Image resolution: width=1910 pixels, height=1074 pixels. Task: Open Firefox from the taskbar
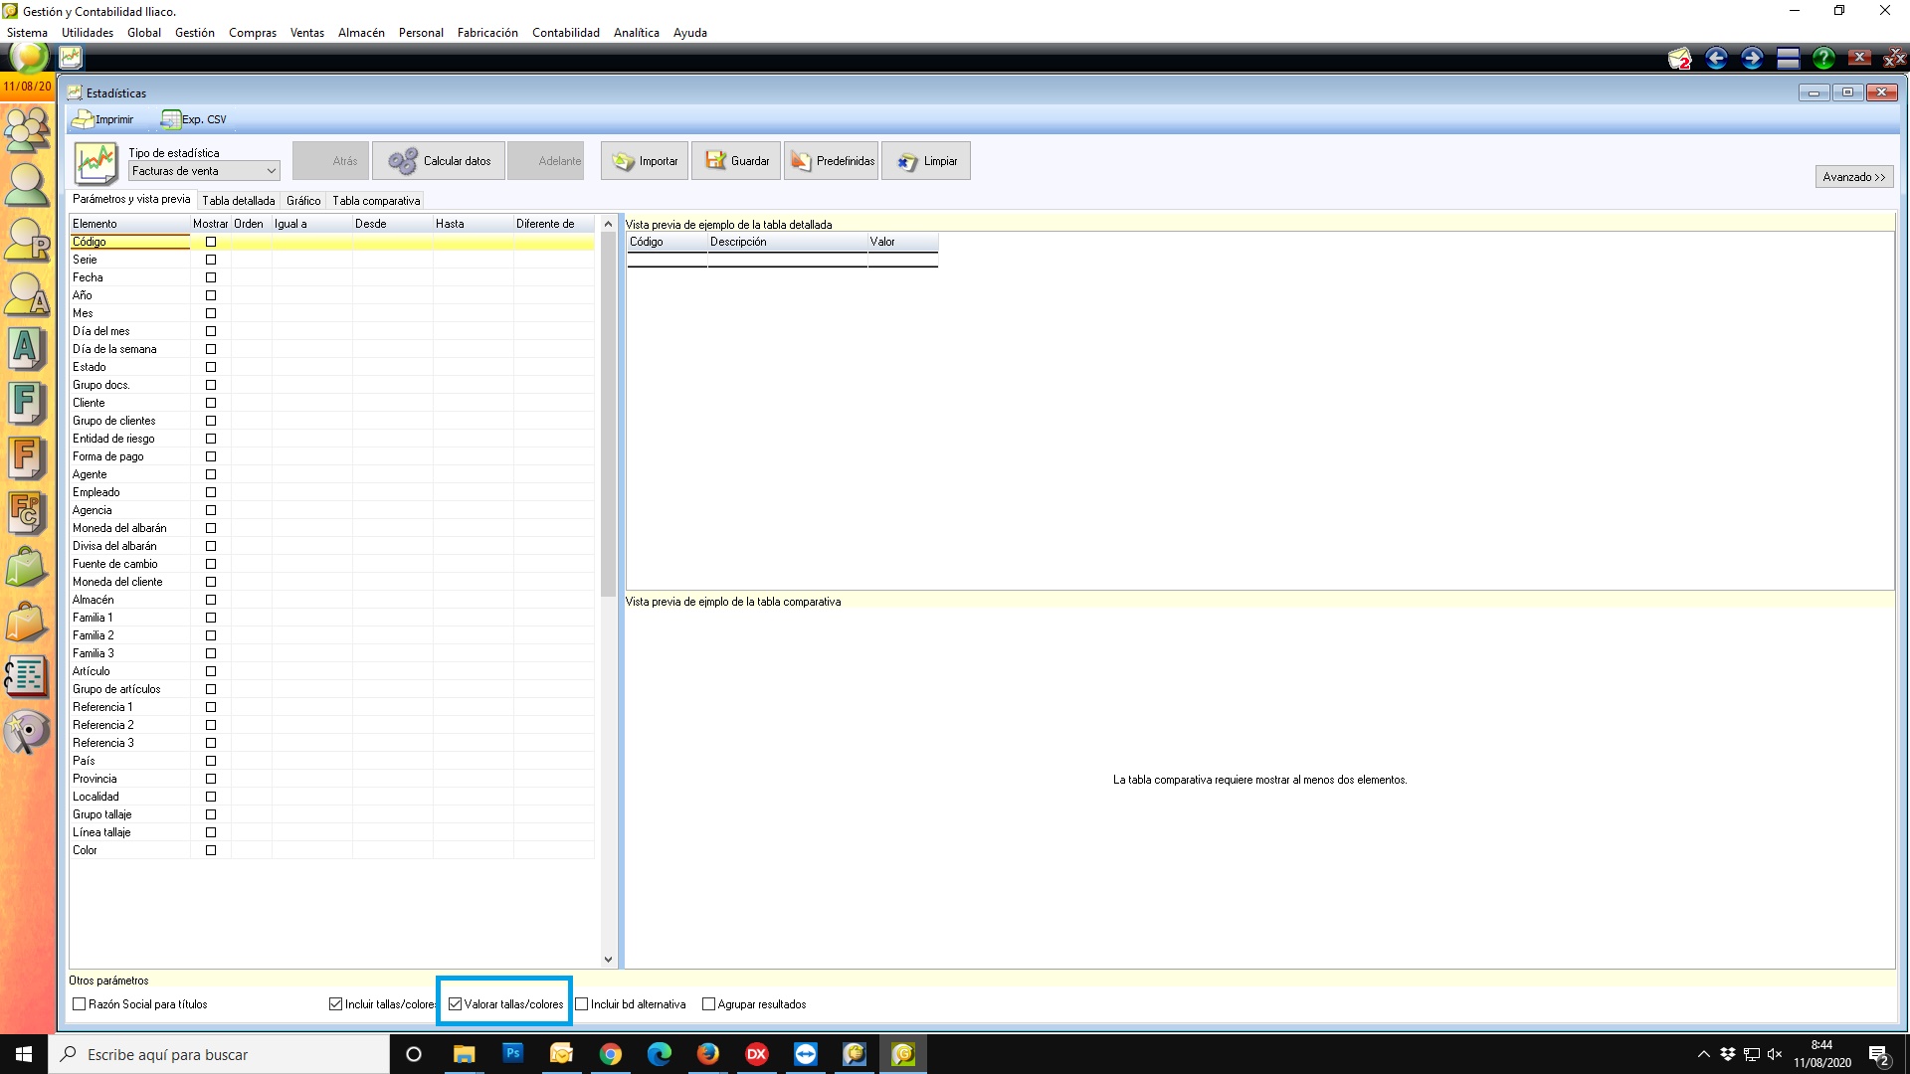(708, 1054)
